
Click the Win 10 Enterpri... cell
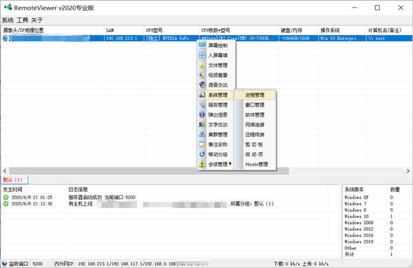(342, 38)
